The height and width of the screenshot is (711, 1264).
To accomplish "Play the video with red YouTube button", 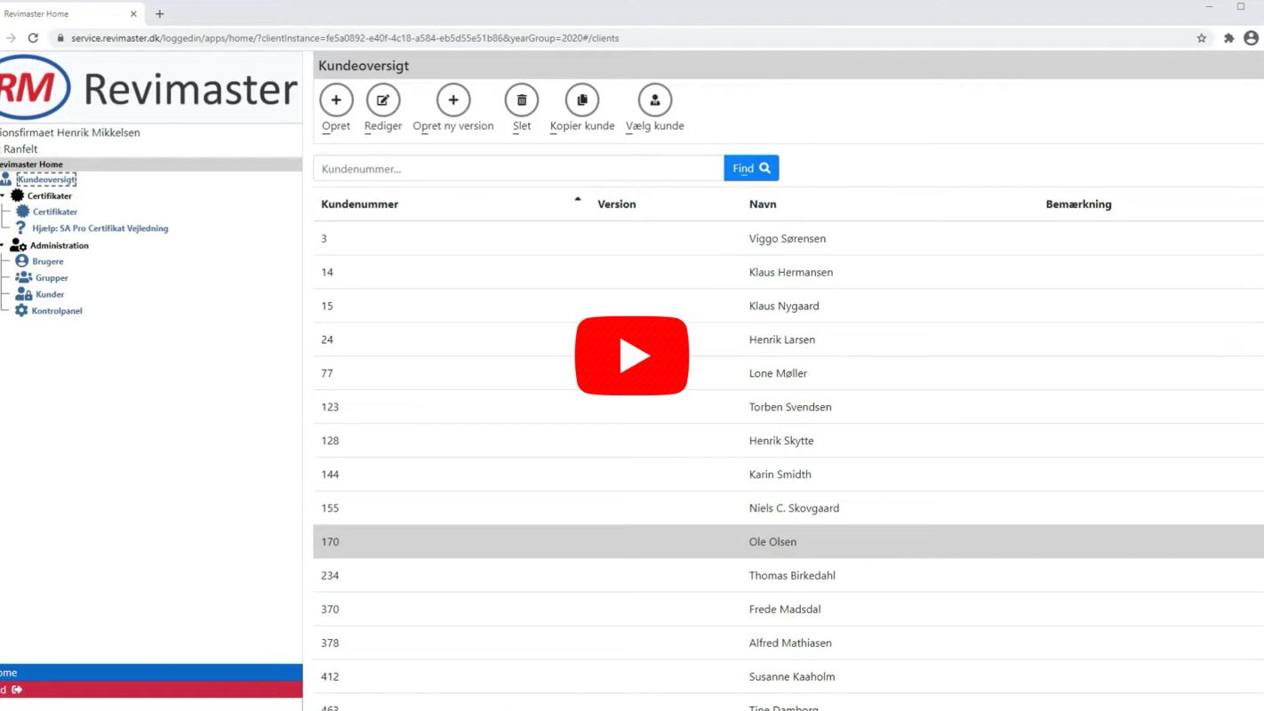I will pyautogui.click(x=632, y=355).
